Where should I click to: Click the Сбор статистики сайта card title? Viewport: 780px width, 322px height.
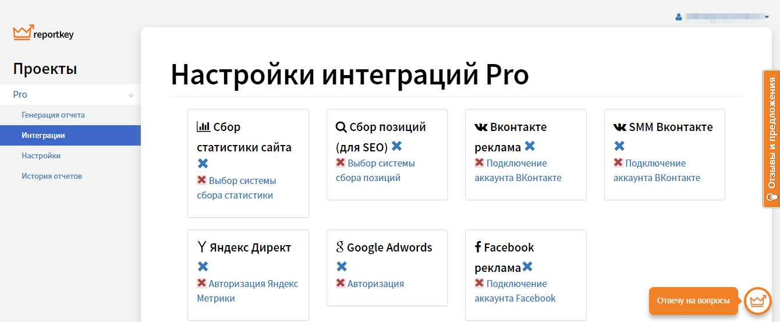click(244, 137)
